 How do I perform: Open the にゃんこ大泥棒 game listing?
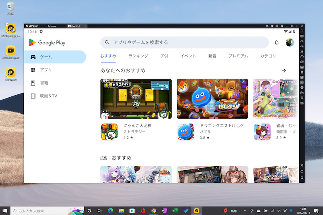[x=137, y=126]
